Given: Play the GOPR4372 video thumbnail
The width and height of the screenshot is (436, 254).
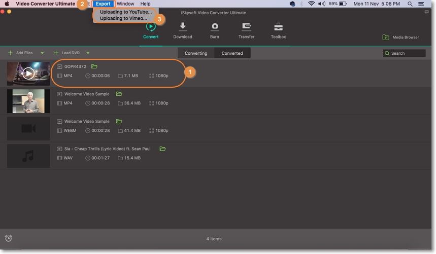Looking at the screenshot, I should coord(28,74).
